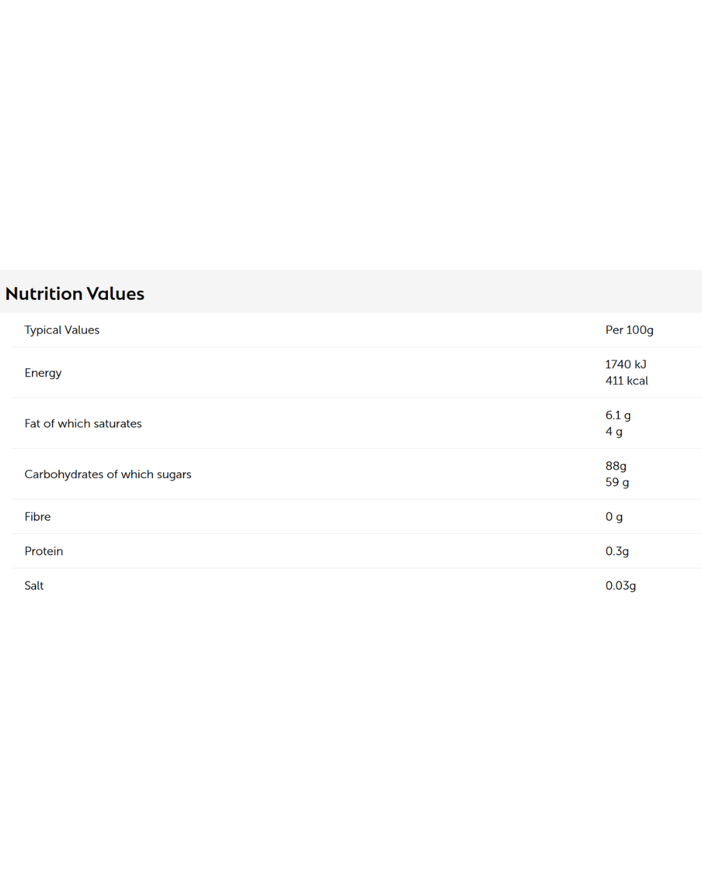Click the 411 kcal energy value
Screen dimensions: 702x878
[627, 380]
